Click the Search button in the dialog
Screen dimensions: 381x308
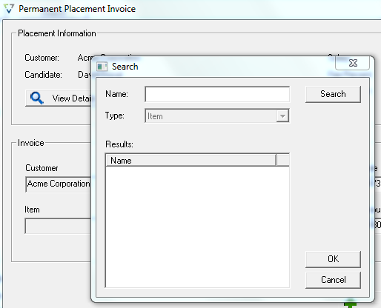[x=333, y=94]
